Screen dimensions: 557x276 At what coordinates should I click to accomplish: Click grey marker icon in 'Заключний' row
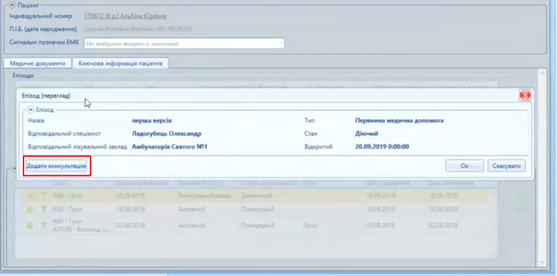pyautogui.click(x=44, y=196)
